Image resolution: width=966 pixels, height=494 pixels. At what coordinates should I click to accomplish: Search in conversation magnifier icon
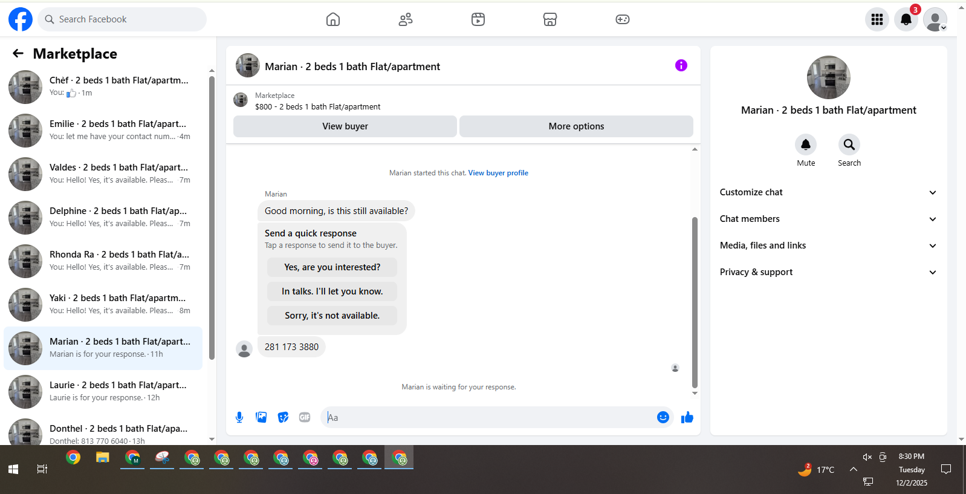pos(849,145)
